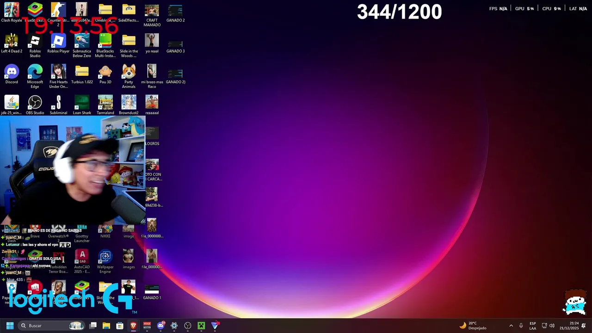Select the 'mi brazo mas flaco' image
The height and width of the screenshot is (333, 592).
pos(152,77)
